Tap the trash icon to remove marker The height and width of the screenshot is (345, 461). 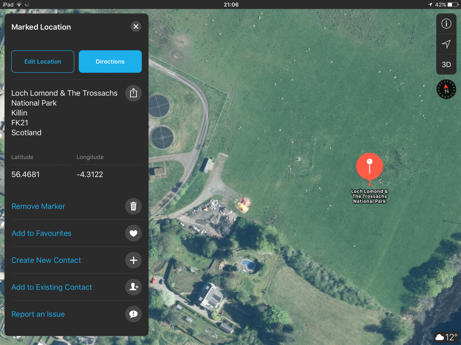[x=133, y=206]
